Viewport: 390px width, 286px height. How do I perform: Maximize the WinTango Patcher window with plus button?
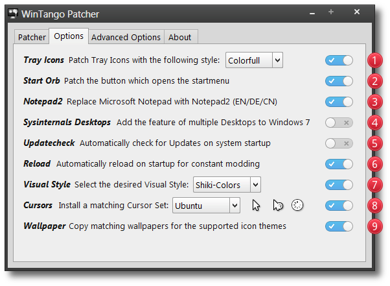tap(331, 12)
